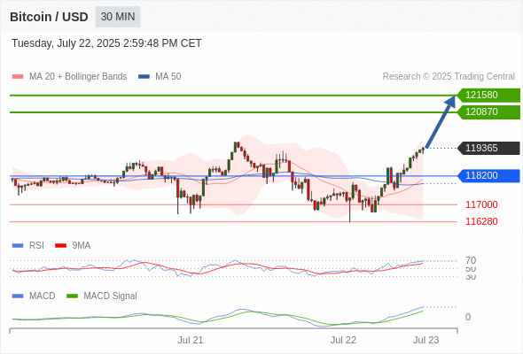Select the 118200 blue pivot tag
Image resolution: width=523 pixels, height=354 pixels.
click(488, 175)
